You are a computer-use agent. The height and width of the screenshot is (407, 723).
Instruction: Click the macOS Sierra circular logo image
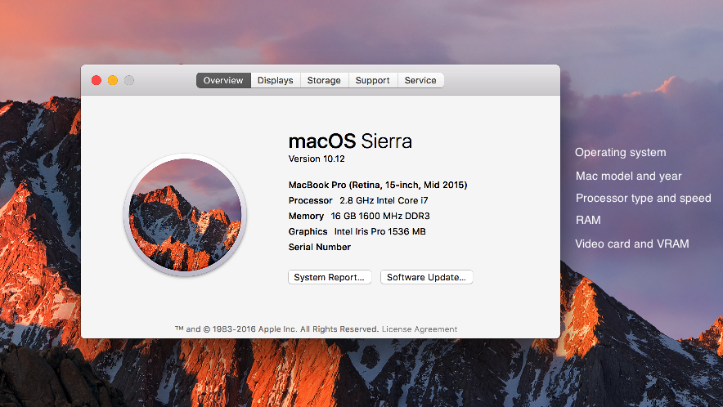(x=185, y=215)
